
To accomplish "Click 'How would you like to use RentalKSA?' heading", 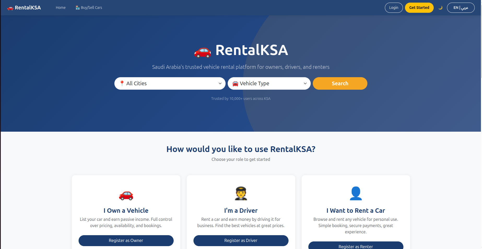I will (x=241, y=149).
